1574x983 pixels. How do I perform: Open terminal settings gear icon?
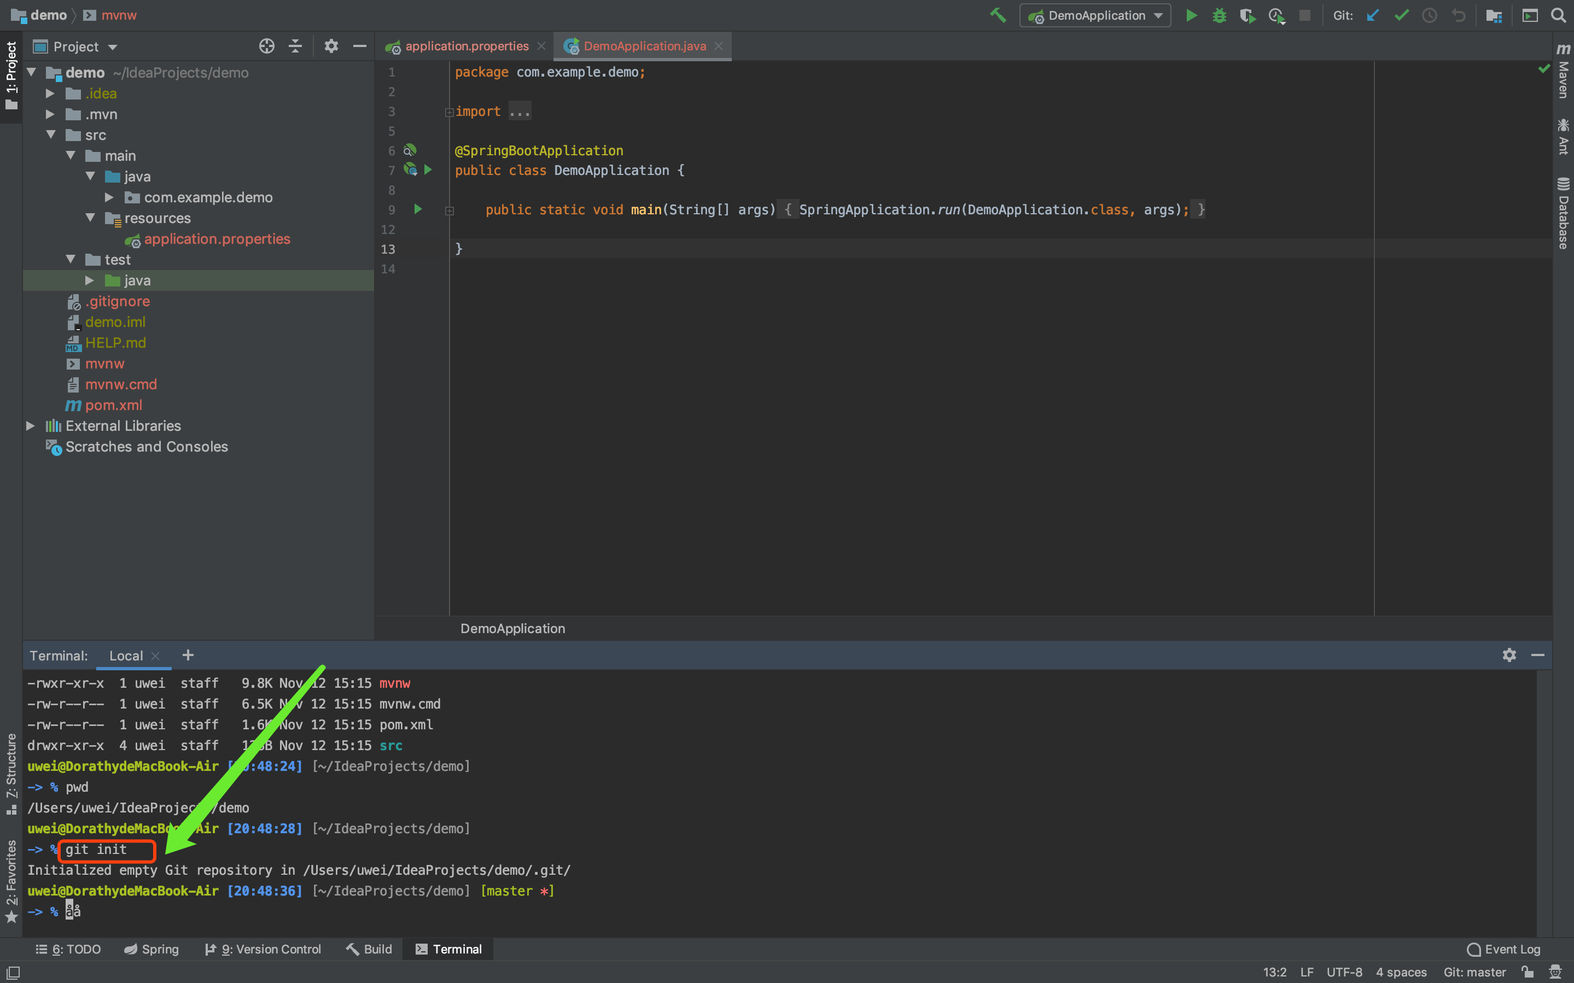point(1509,656)
